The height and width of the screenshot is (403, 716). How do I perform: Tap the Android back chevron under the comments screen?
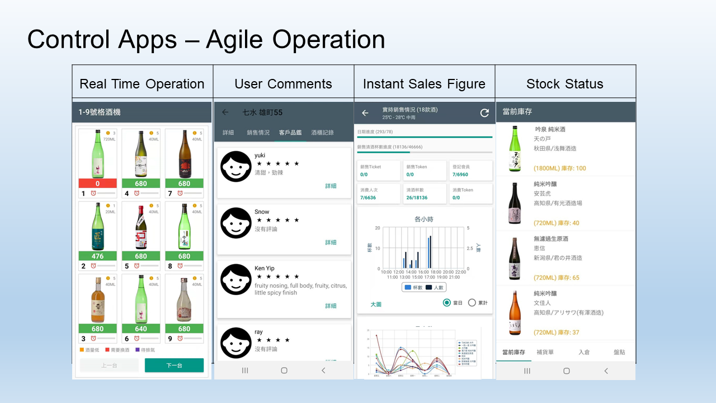pyautogui.click(x=323, y=371)
